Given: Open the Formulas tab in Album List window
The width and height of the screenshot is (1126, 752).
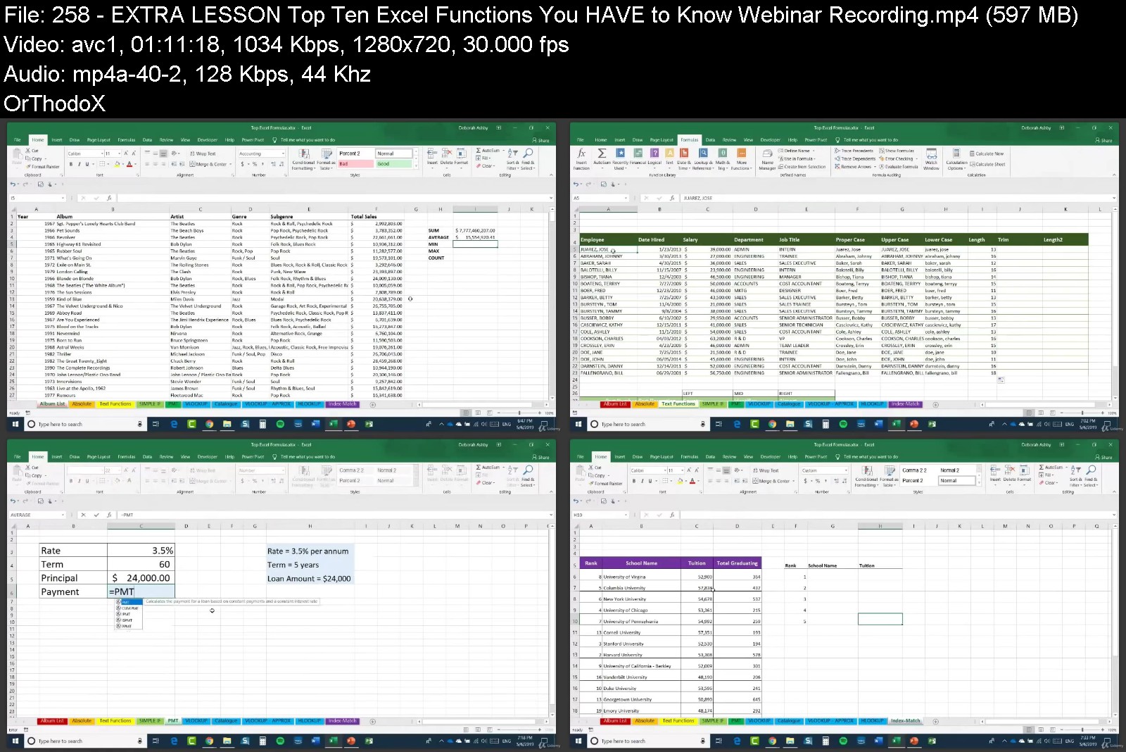Looking at the screenshot, I should tap(127, 140).
